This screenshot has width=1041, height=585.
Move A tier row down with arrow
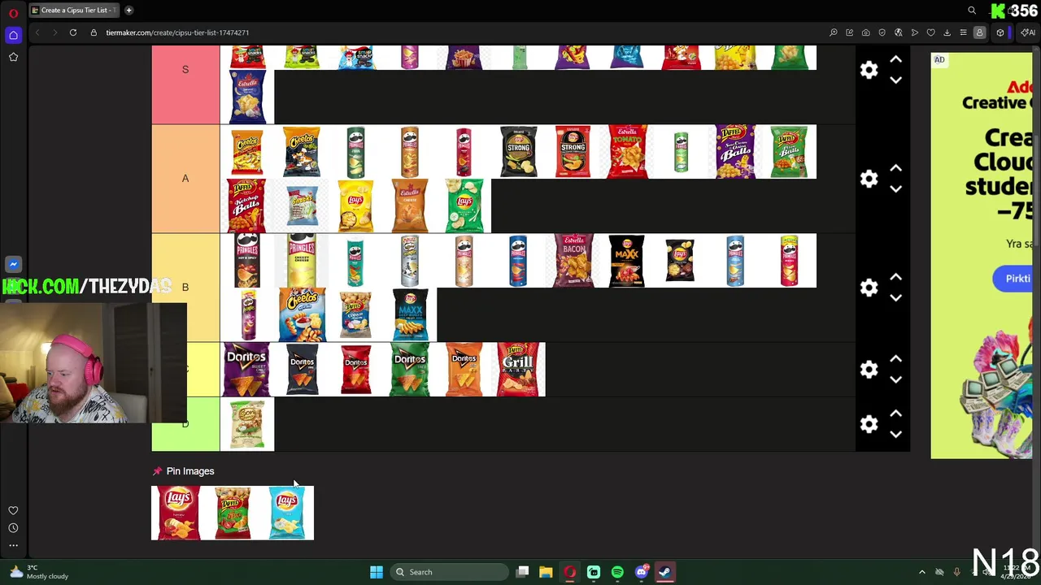[x=895, y=188]
